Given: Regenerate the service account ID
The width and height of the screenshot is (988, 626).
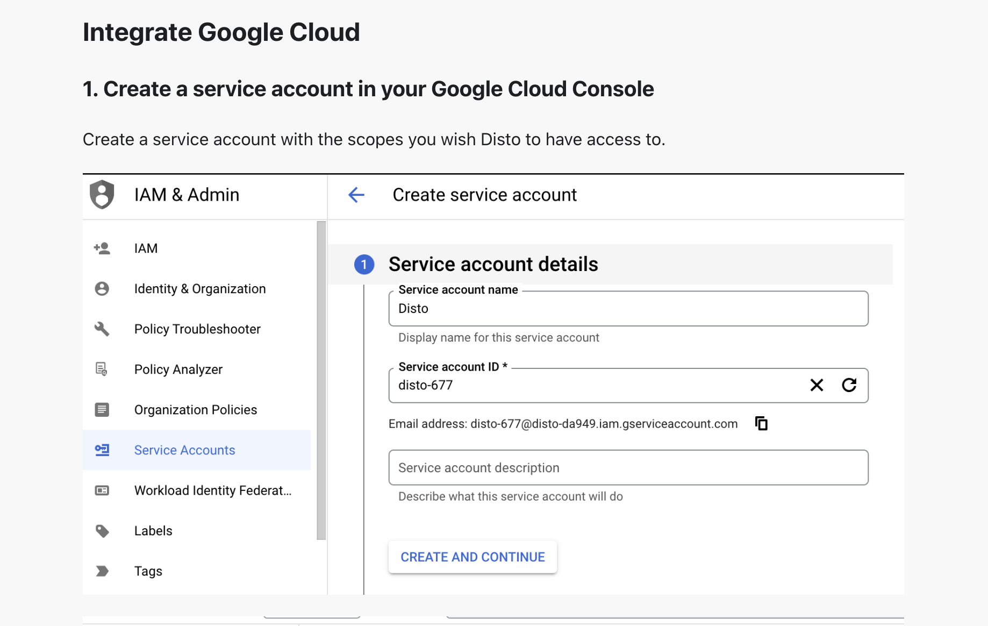Looking at the screenshot, I should click(x=849, y=385).
